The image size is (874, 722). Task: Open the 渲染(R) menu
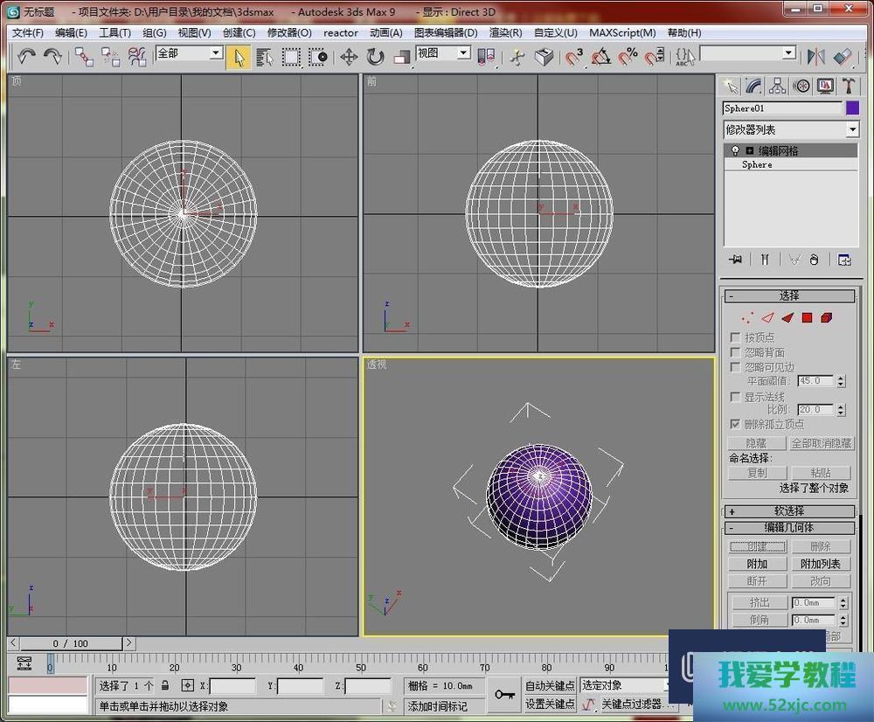pos(505,32)
